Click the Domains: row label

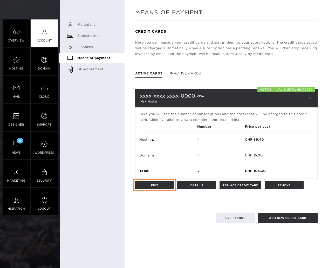[x=147, y=155]
